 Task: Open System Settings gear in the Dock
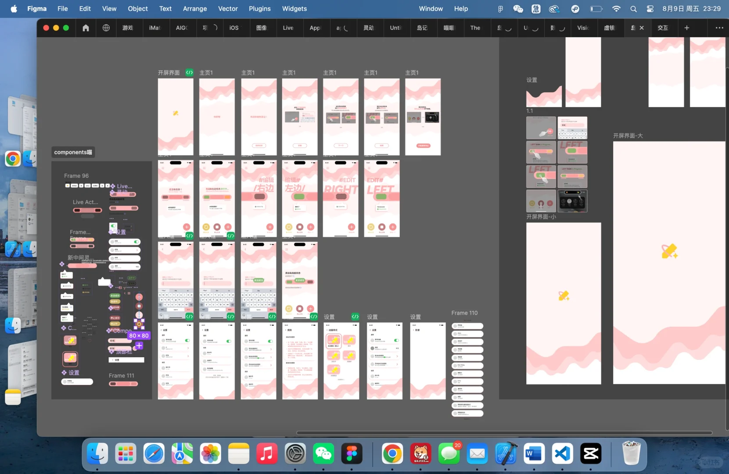pyautogui.click(x=295, y=453)
